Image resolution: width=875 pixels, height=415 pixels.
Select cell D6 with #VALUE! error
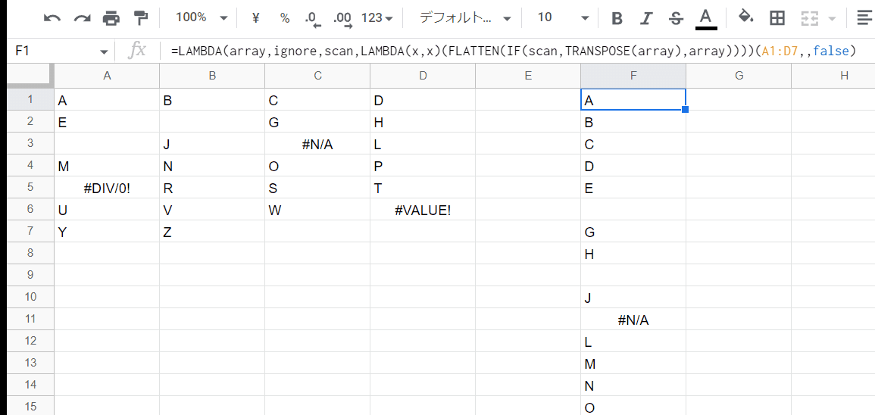423,209
